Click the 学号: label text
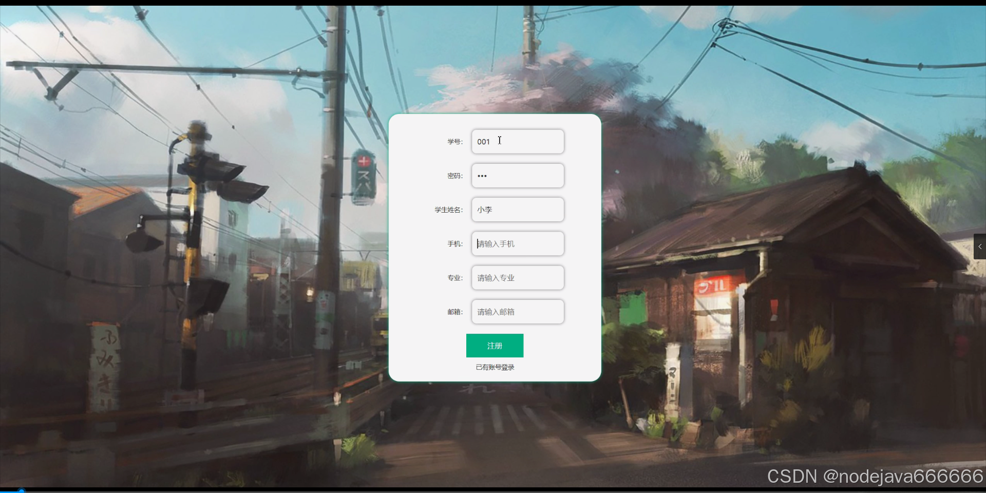The height and width of the screenshot is (493, 986). coord(455,142)
